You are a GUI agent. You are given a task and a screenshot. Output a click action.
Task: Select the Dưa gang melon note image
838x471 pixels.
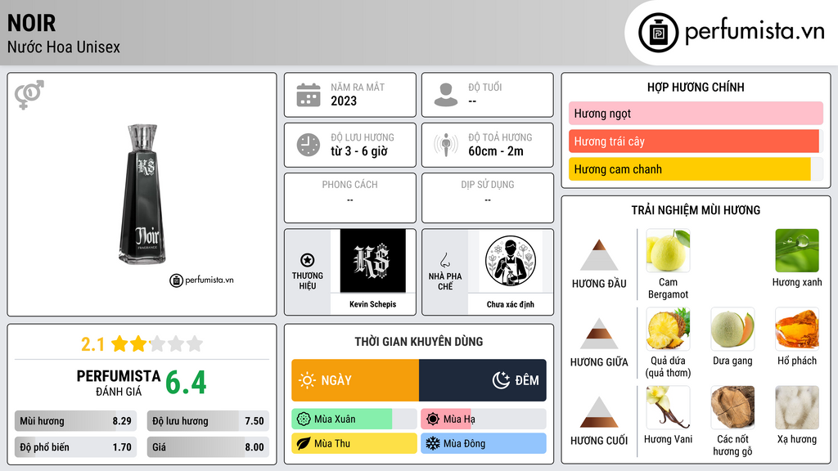tap(732, 329)
